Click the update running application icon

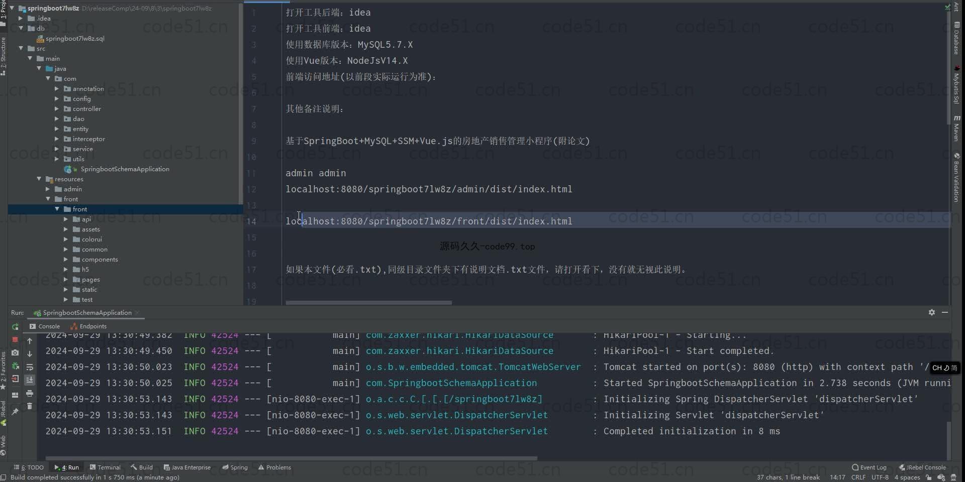[15, 366]
